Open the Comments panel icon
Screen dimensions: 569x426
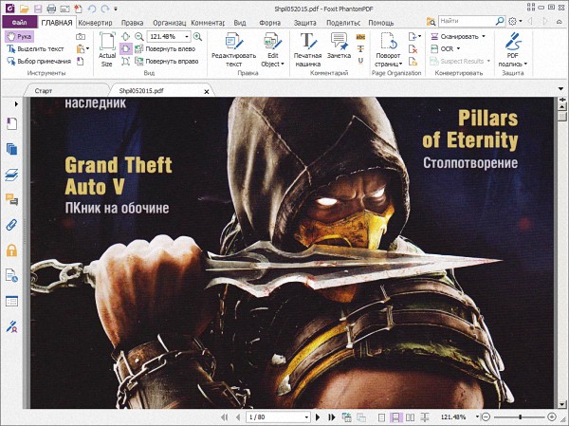point(11,199)
